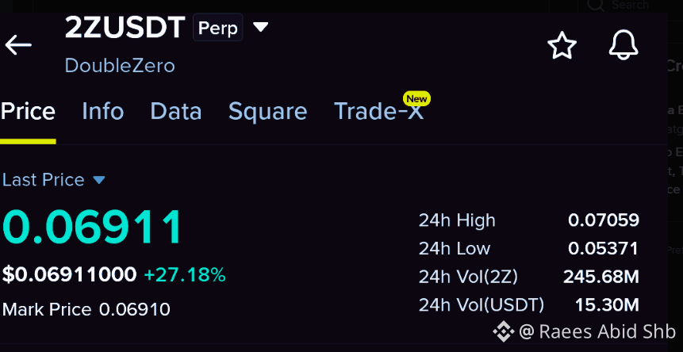
Task: Go back using the left arrow icon
Action: [18, 45]
